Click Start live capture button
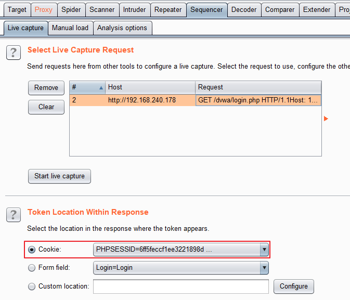Screen dimensions: 350x300 [x=60, y=176]
